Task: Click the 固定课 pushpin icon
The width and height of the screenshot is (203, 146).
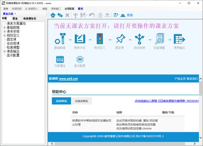Action: 120,39
